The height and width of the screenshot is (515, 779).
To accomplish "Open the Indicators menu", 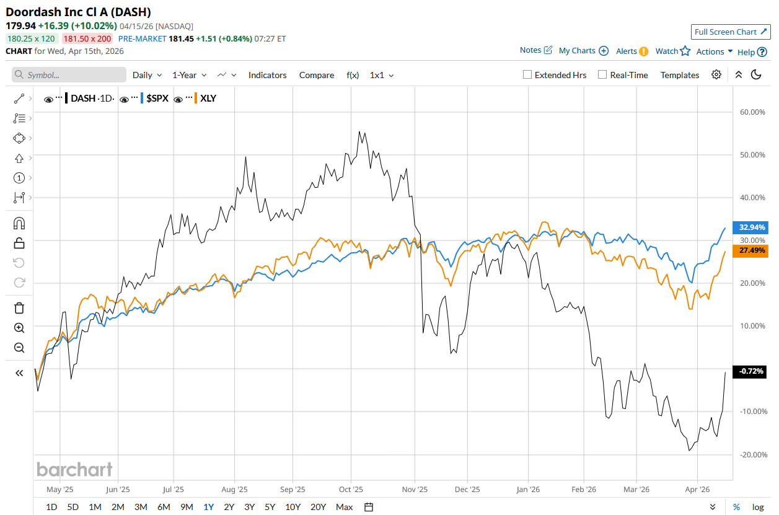I will tap(267, 75).
